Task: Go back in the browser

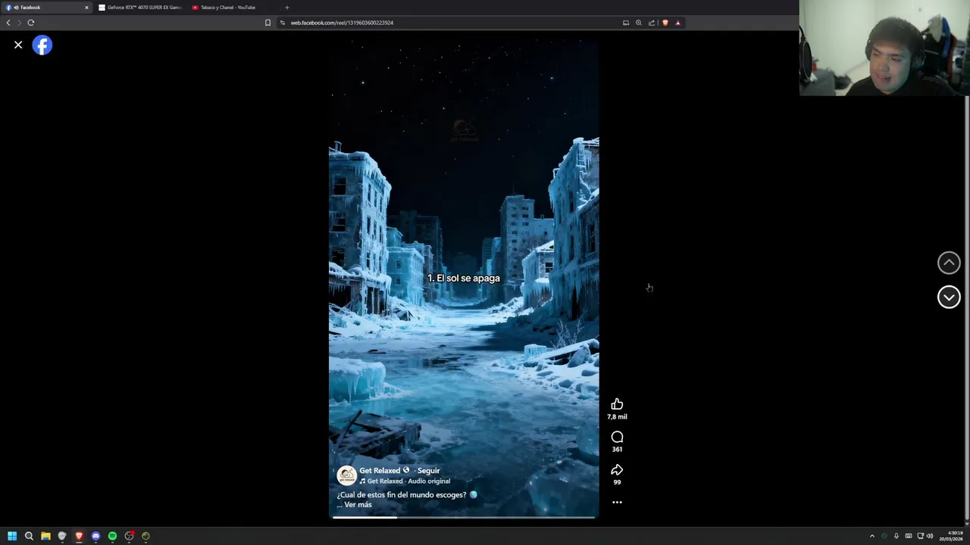Action: (8, 23)
